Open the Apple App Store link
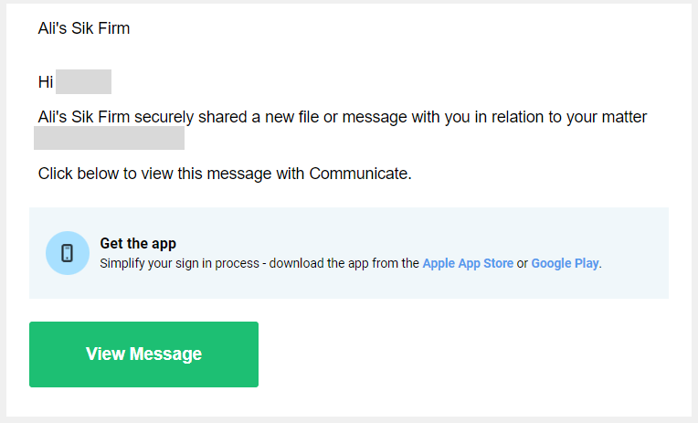Viewport: 698px width, 423px height. click(468, 264)
